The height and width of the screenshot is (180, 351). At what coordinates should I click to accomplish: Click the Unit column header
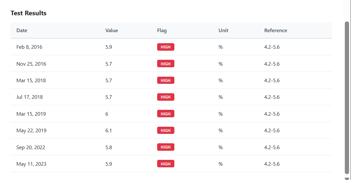click(x=223, y=31)
